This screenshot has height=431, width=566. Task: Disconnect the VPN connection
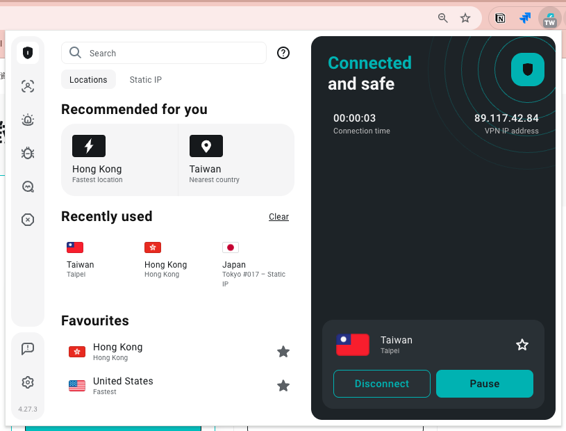click(381, 383)
